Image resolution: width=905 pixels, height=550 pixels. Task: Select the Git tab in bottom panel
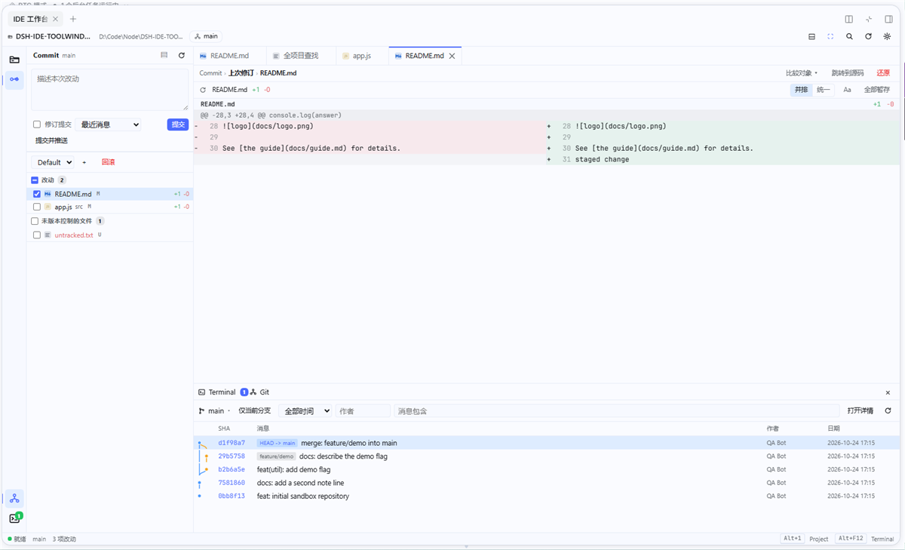click(259, 392)
